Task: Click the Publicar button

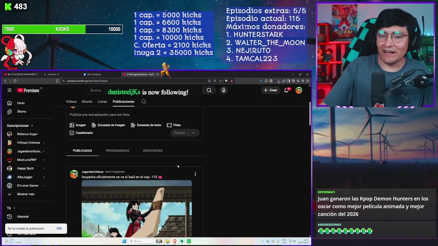Action: [x=179, y=133]
